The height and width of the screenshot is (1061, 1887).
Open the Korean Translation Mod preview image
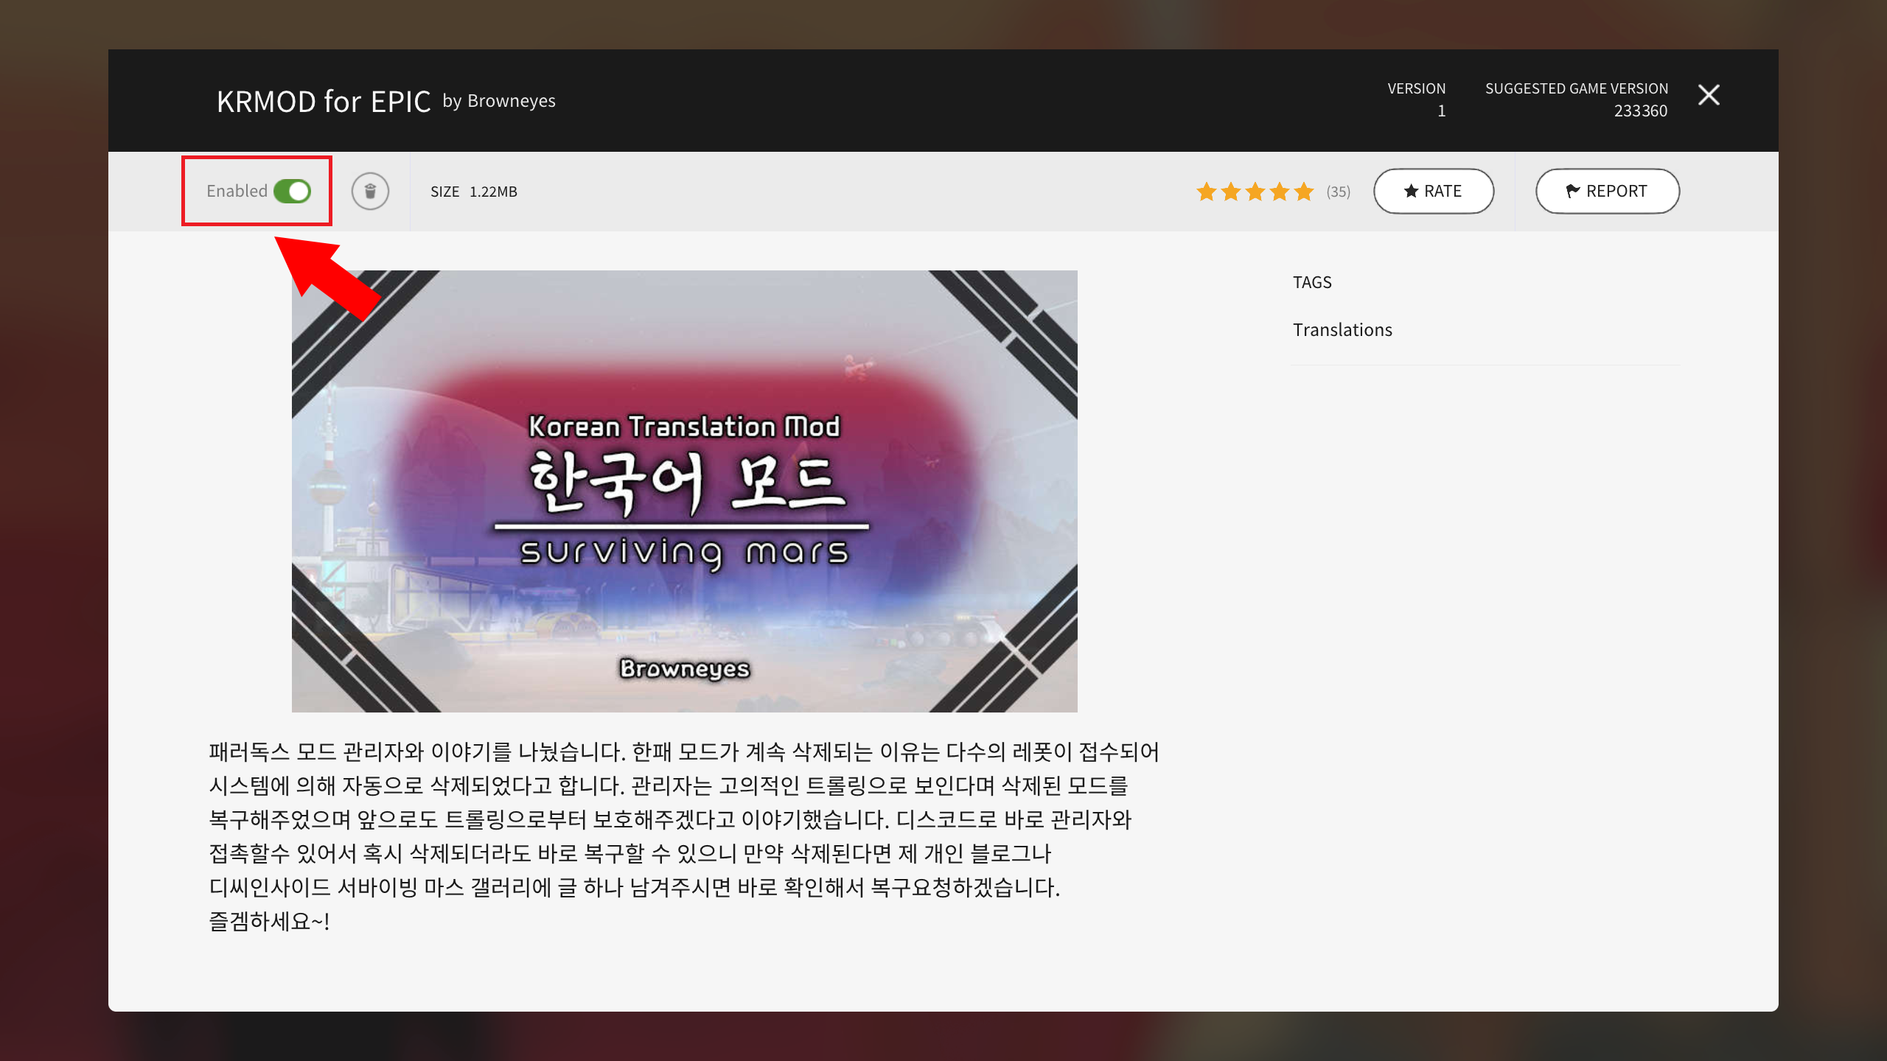[x=684, y=491]
